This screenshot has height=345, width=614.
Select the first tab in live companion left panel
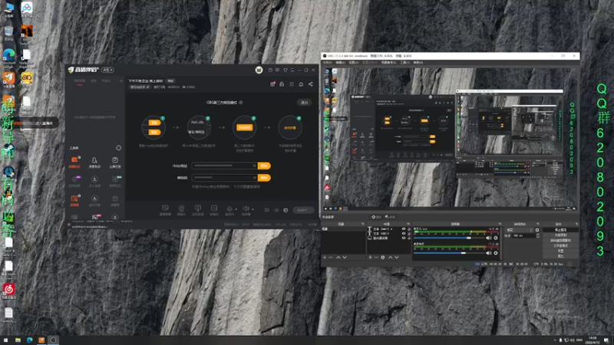pyautogui.click(x=80, y=81)
